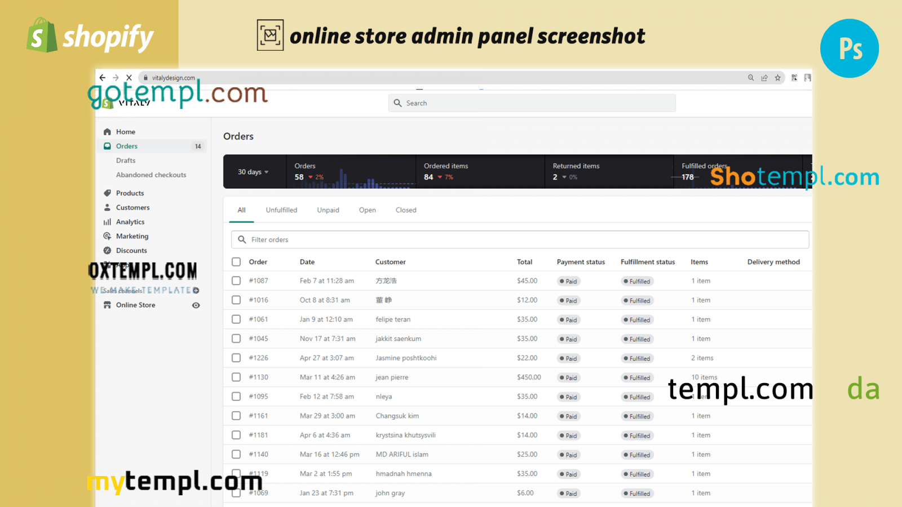The height and width of the screenshot is (507, 902).
Task: Open order #1130 details
Action: (259, 377)
